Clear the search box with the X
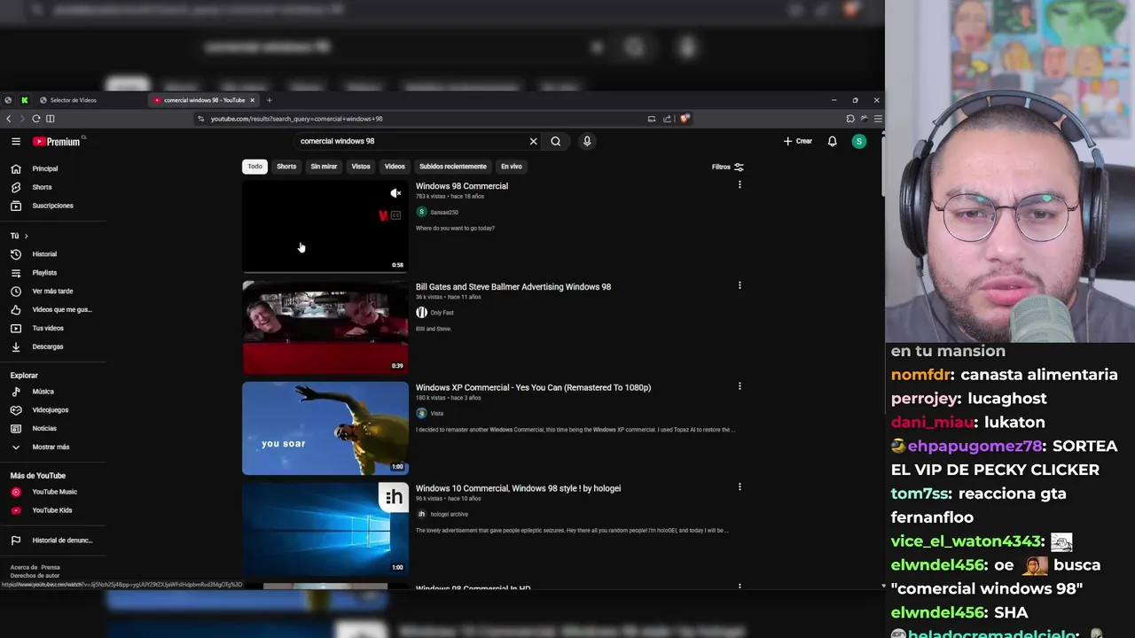The image size is (1135, 638). [533, 141]
